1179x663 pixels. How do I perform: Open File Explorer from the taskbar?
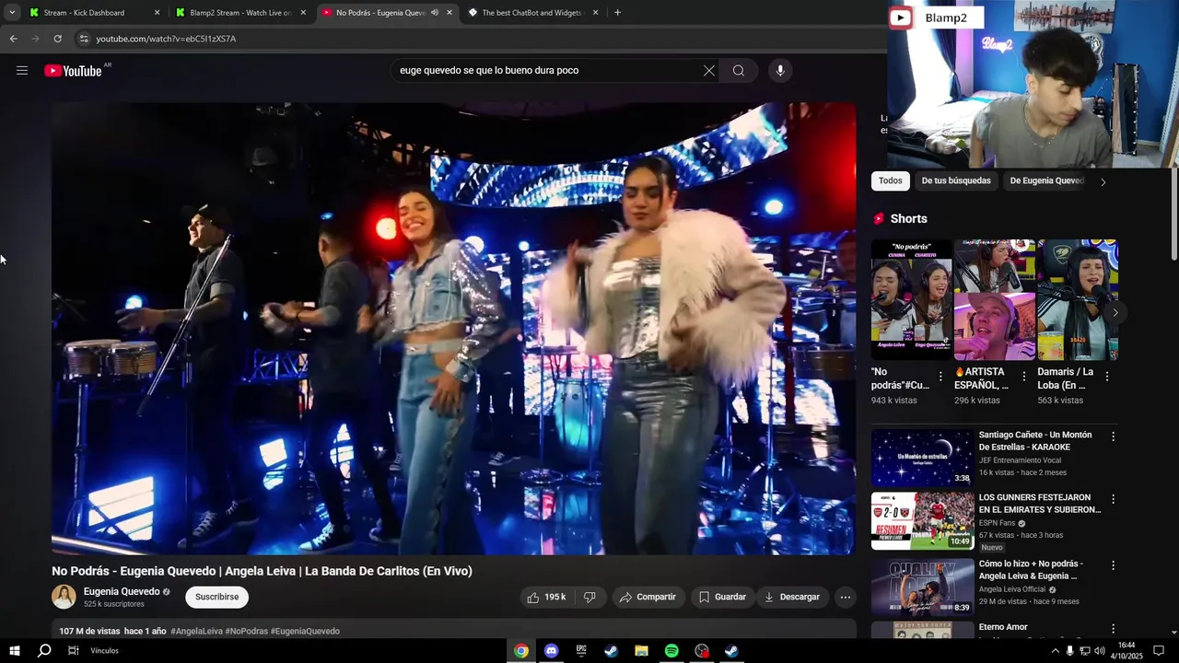click(641, 651)
